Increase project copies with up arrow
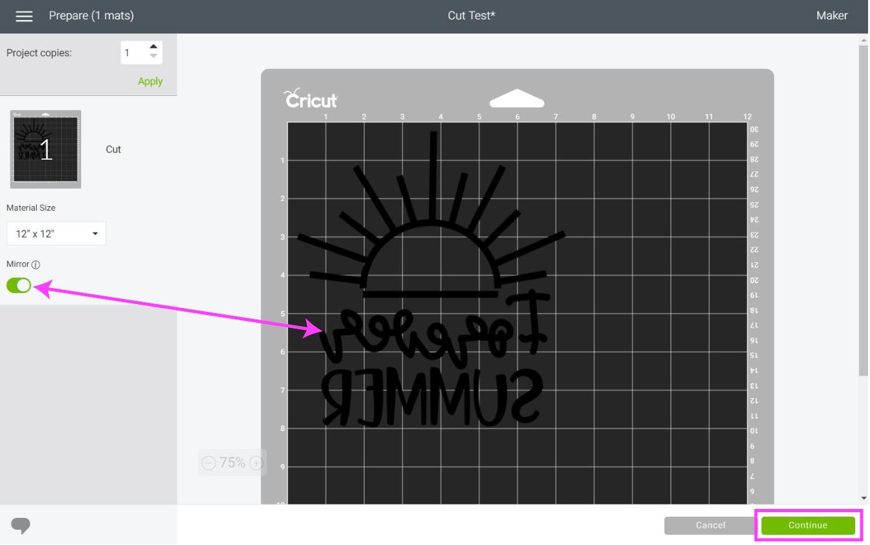The image size is (870, 545). tap(153, 46)
